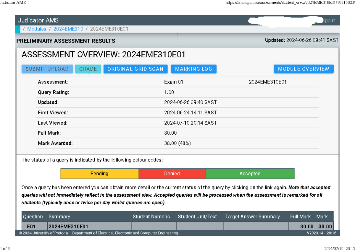The image size is (355, 251).
Task: Click the Assessment Overview heading
Action: pyautogui.click(x=104, y=55)
